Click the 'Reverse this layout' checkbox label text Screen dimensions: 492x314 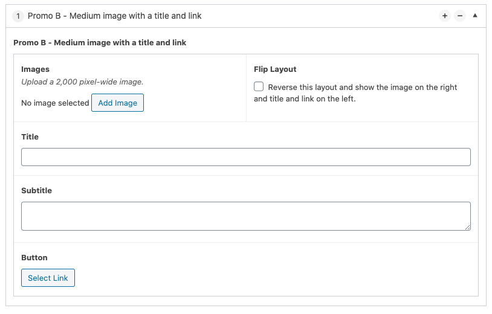click(362, 88)
